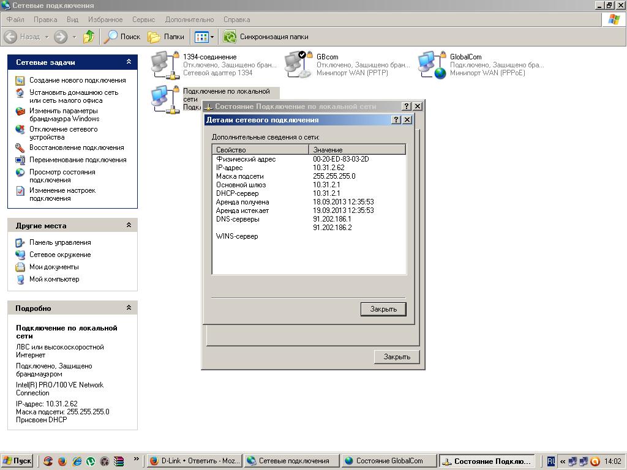Screen dimensions: 627x470
Task: Click the help question mark in the Детали dialog
Action: (396, 120)
